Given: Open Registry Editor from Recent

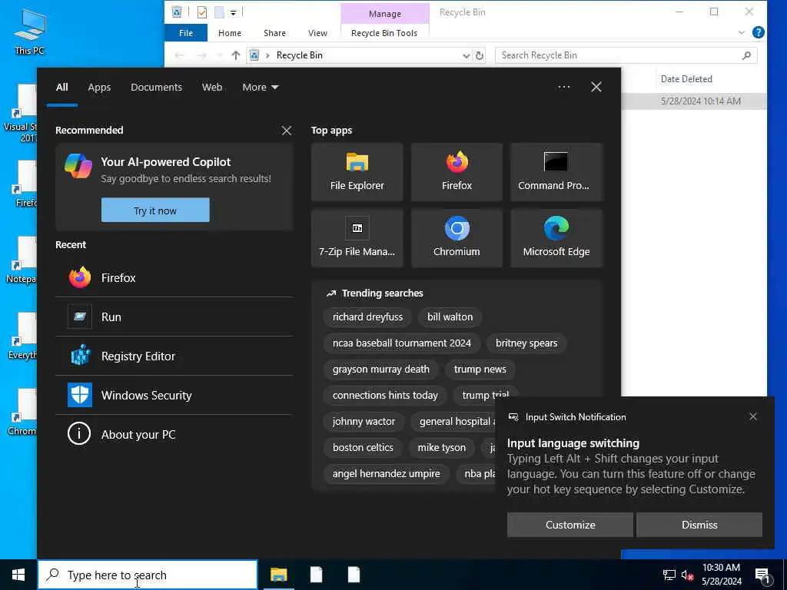Looking at the screenshot, I should 174,356.
